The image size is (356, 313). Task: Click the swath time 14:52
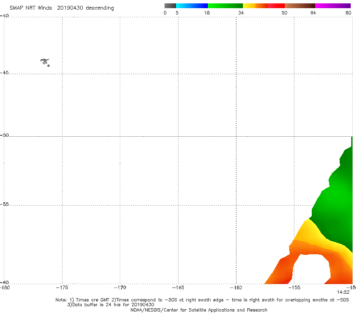coord(343,292)
